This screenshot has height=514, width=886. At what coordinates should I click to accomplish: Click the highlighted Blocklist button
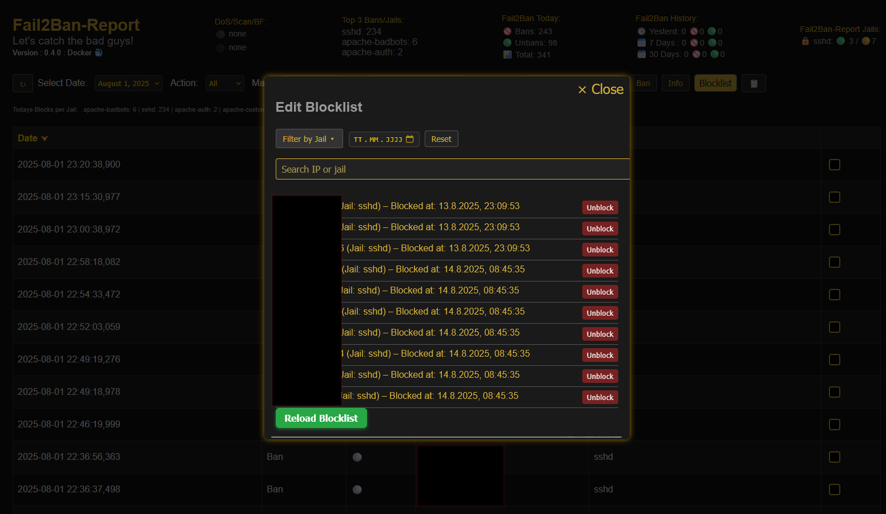pos(715,83)
